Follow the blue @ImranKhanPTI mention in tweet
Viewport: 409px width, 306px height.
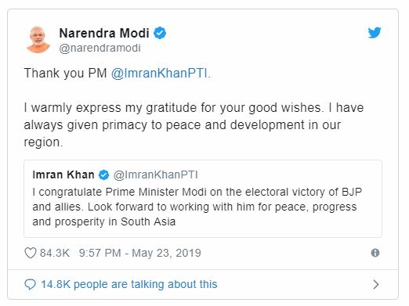[161, 73]
